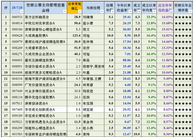Viewport: 193px width, 137px height.
Task: Select the 宏赫公募主动管理型基金榜 header cell
Action: [45, 8]
